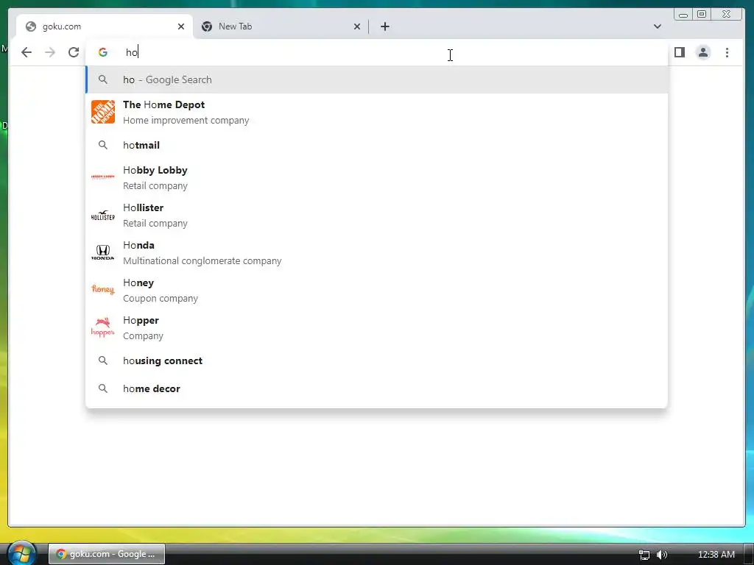
Task: Switch to the goku.com tab
Action: [x=105, y=26]
